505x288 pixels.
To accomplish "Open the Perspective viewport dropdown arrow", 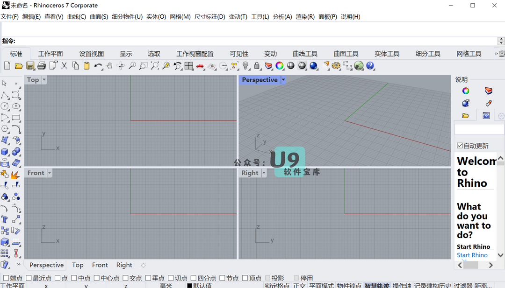I will tap(283, 80).
